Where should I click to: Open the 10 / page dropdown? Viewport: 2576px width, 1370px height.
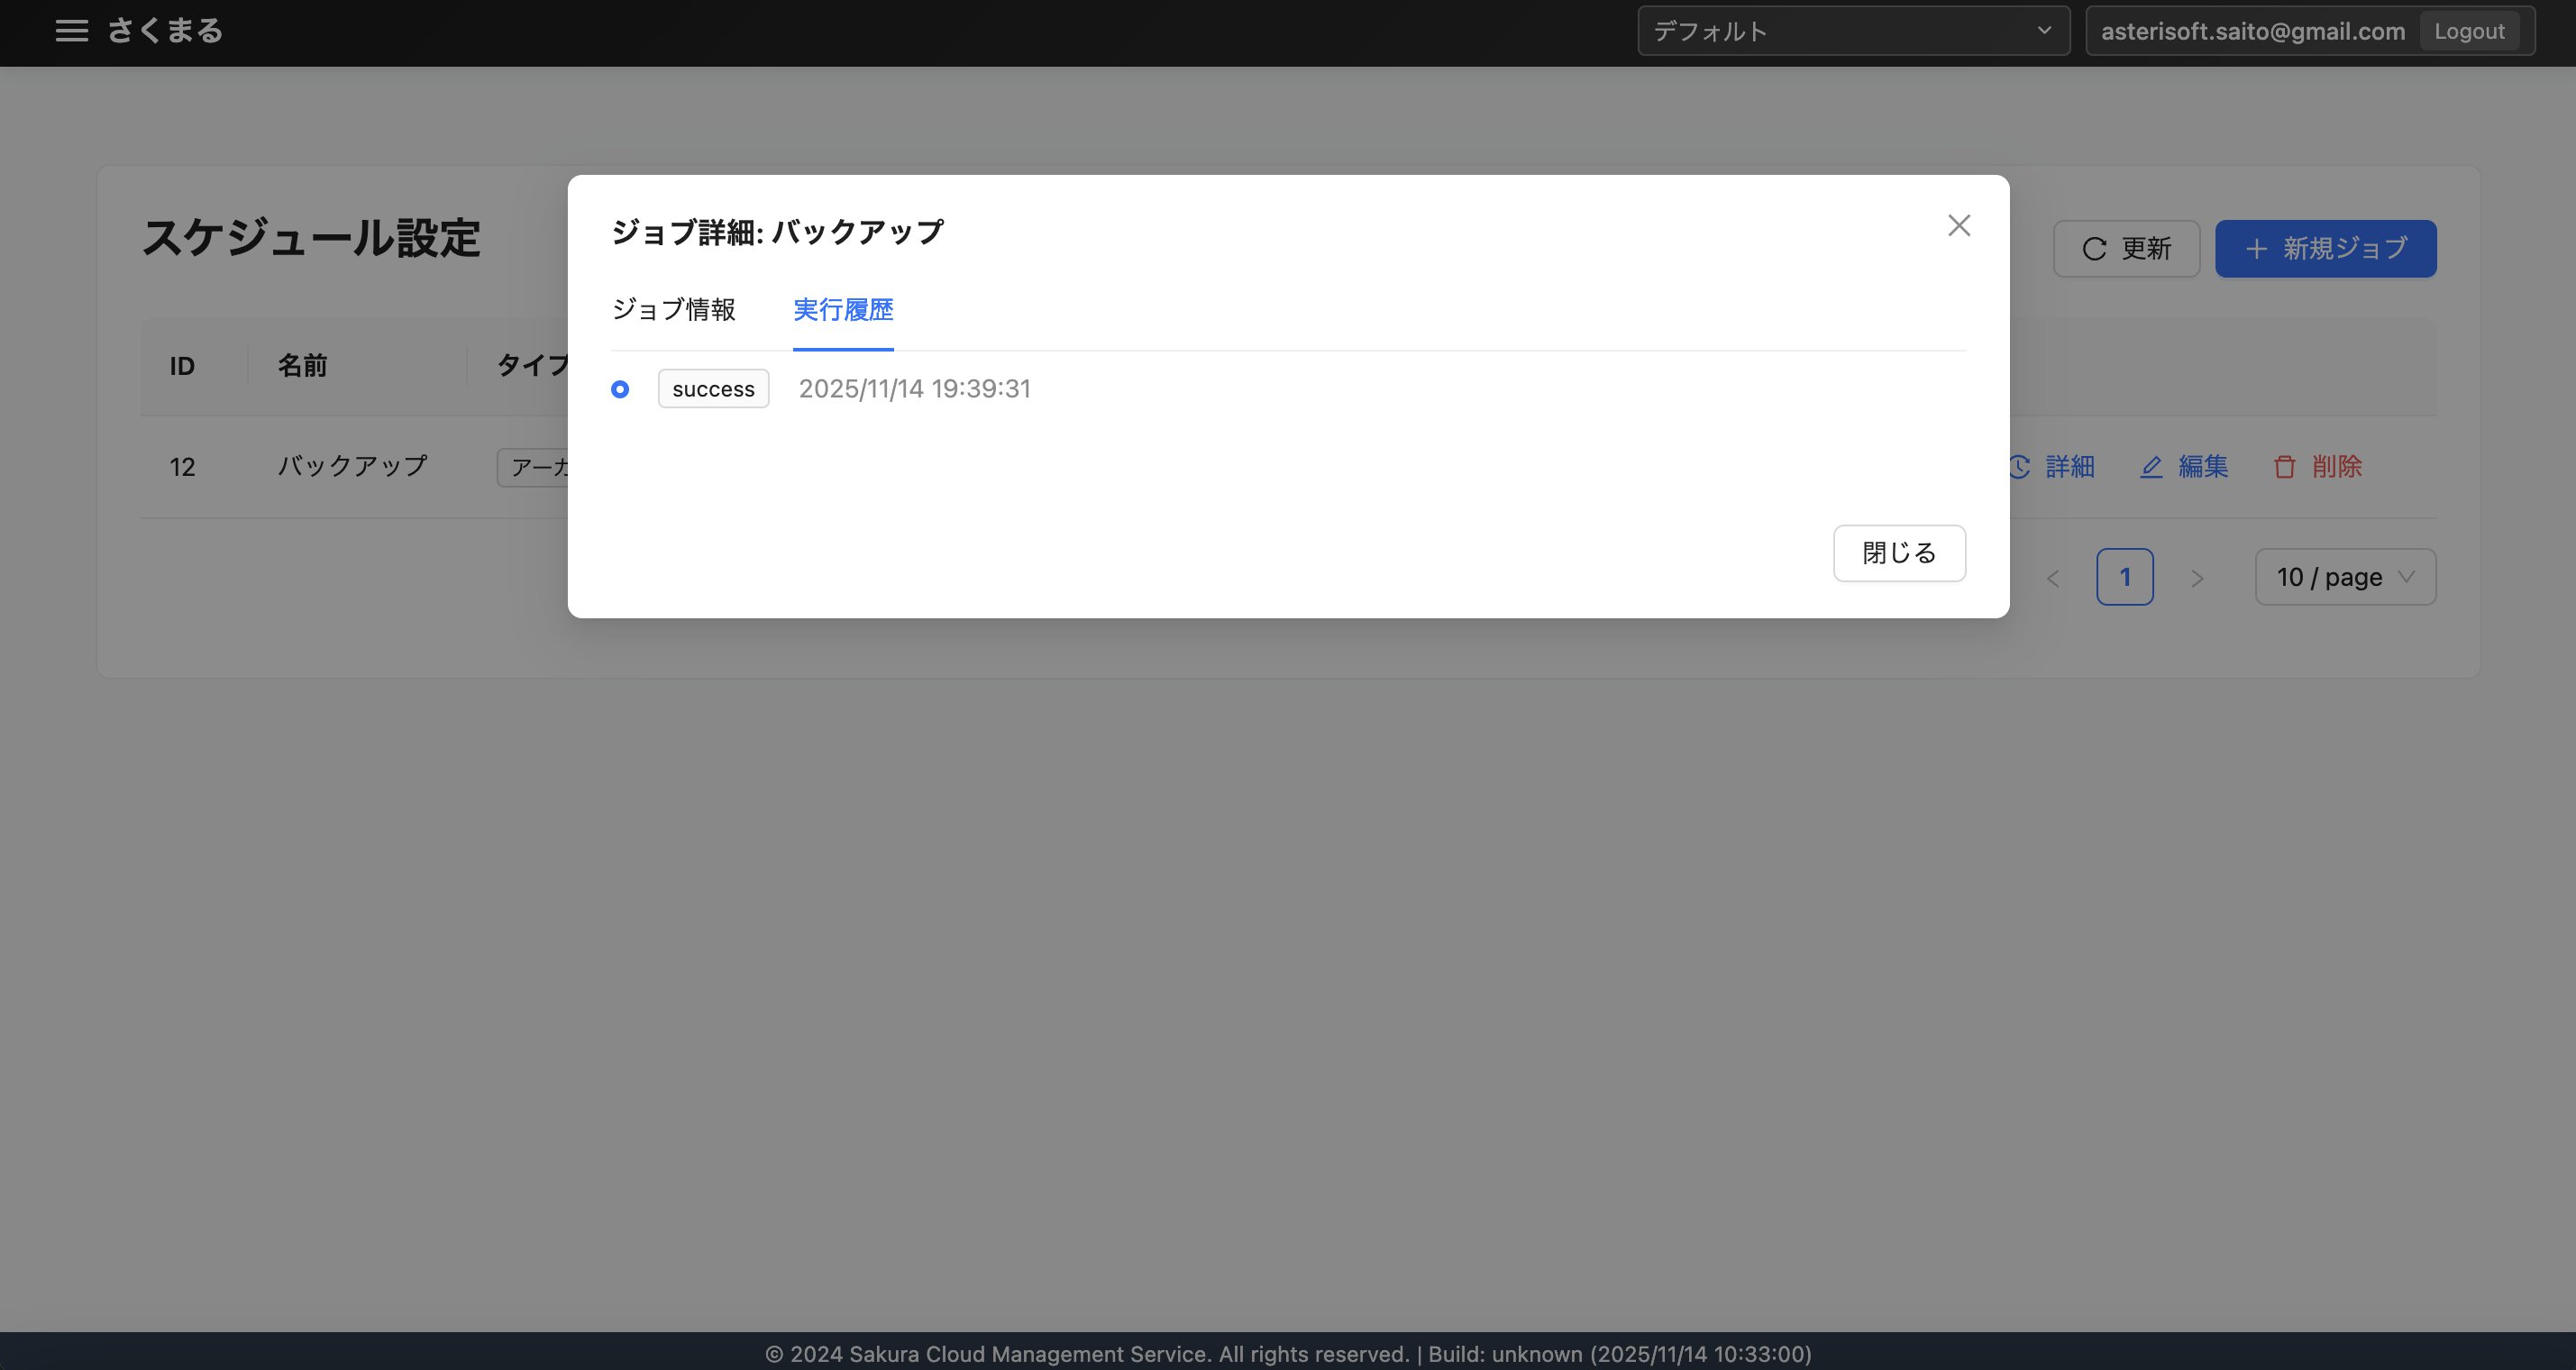point(2345,577)
